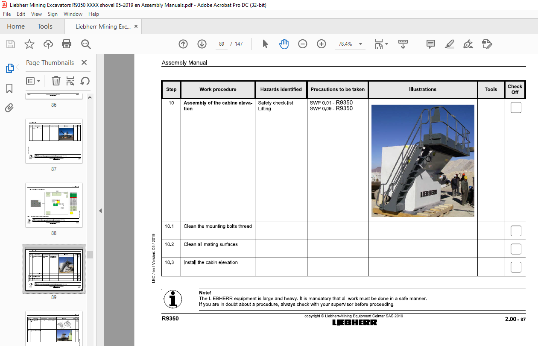The height and width of the screenshot is (346, 538).
Task: Check off step 10 checkbox
Action: [516, 108]
